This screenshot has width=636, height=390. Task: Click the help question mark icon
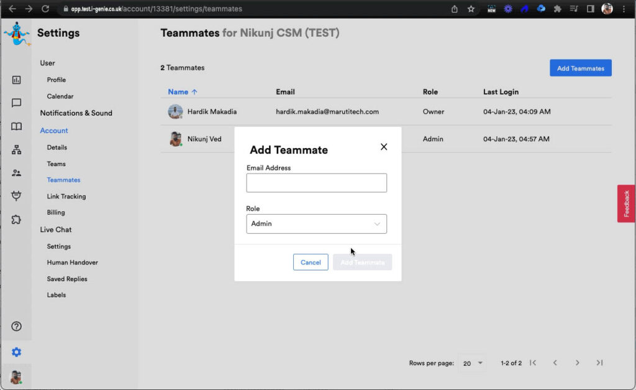click(x=16, y=327)
